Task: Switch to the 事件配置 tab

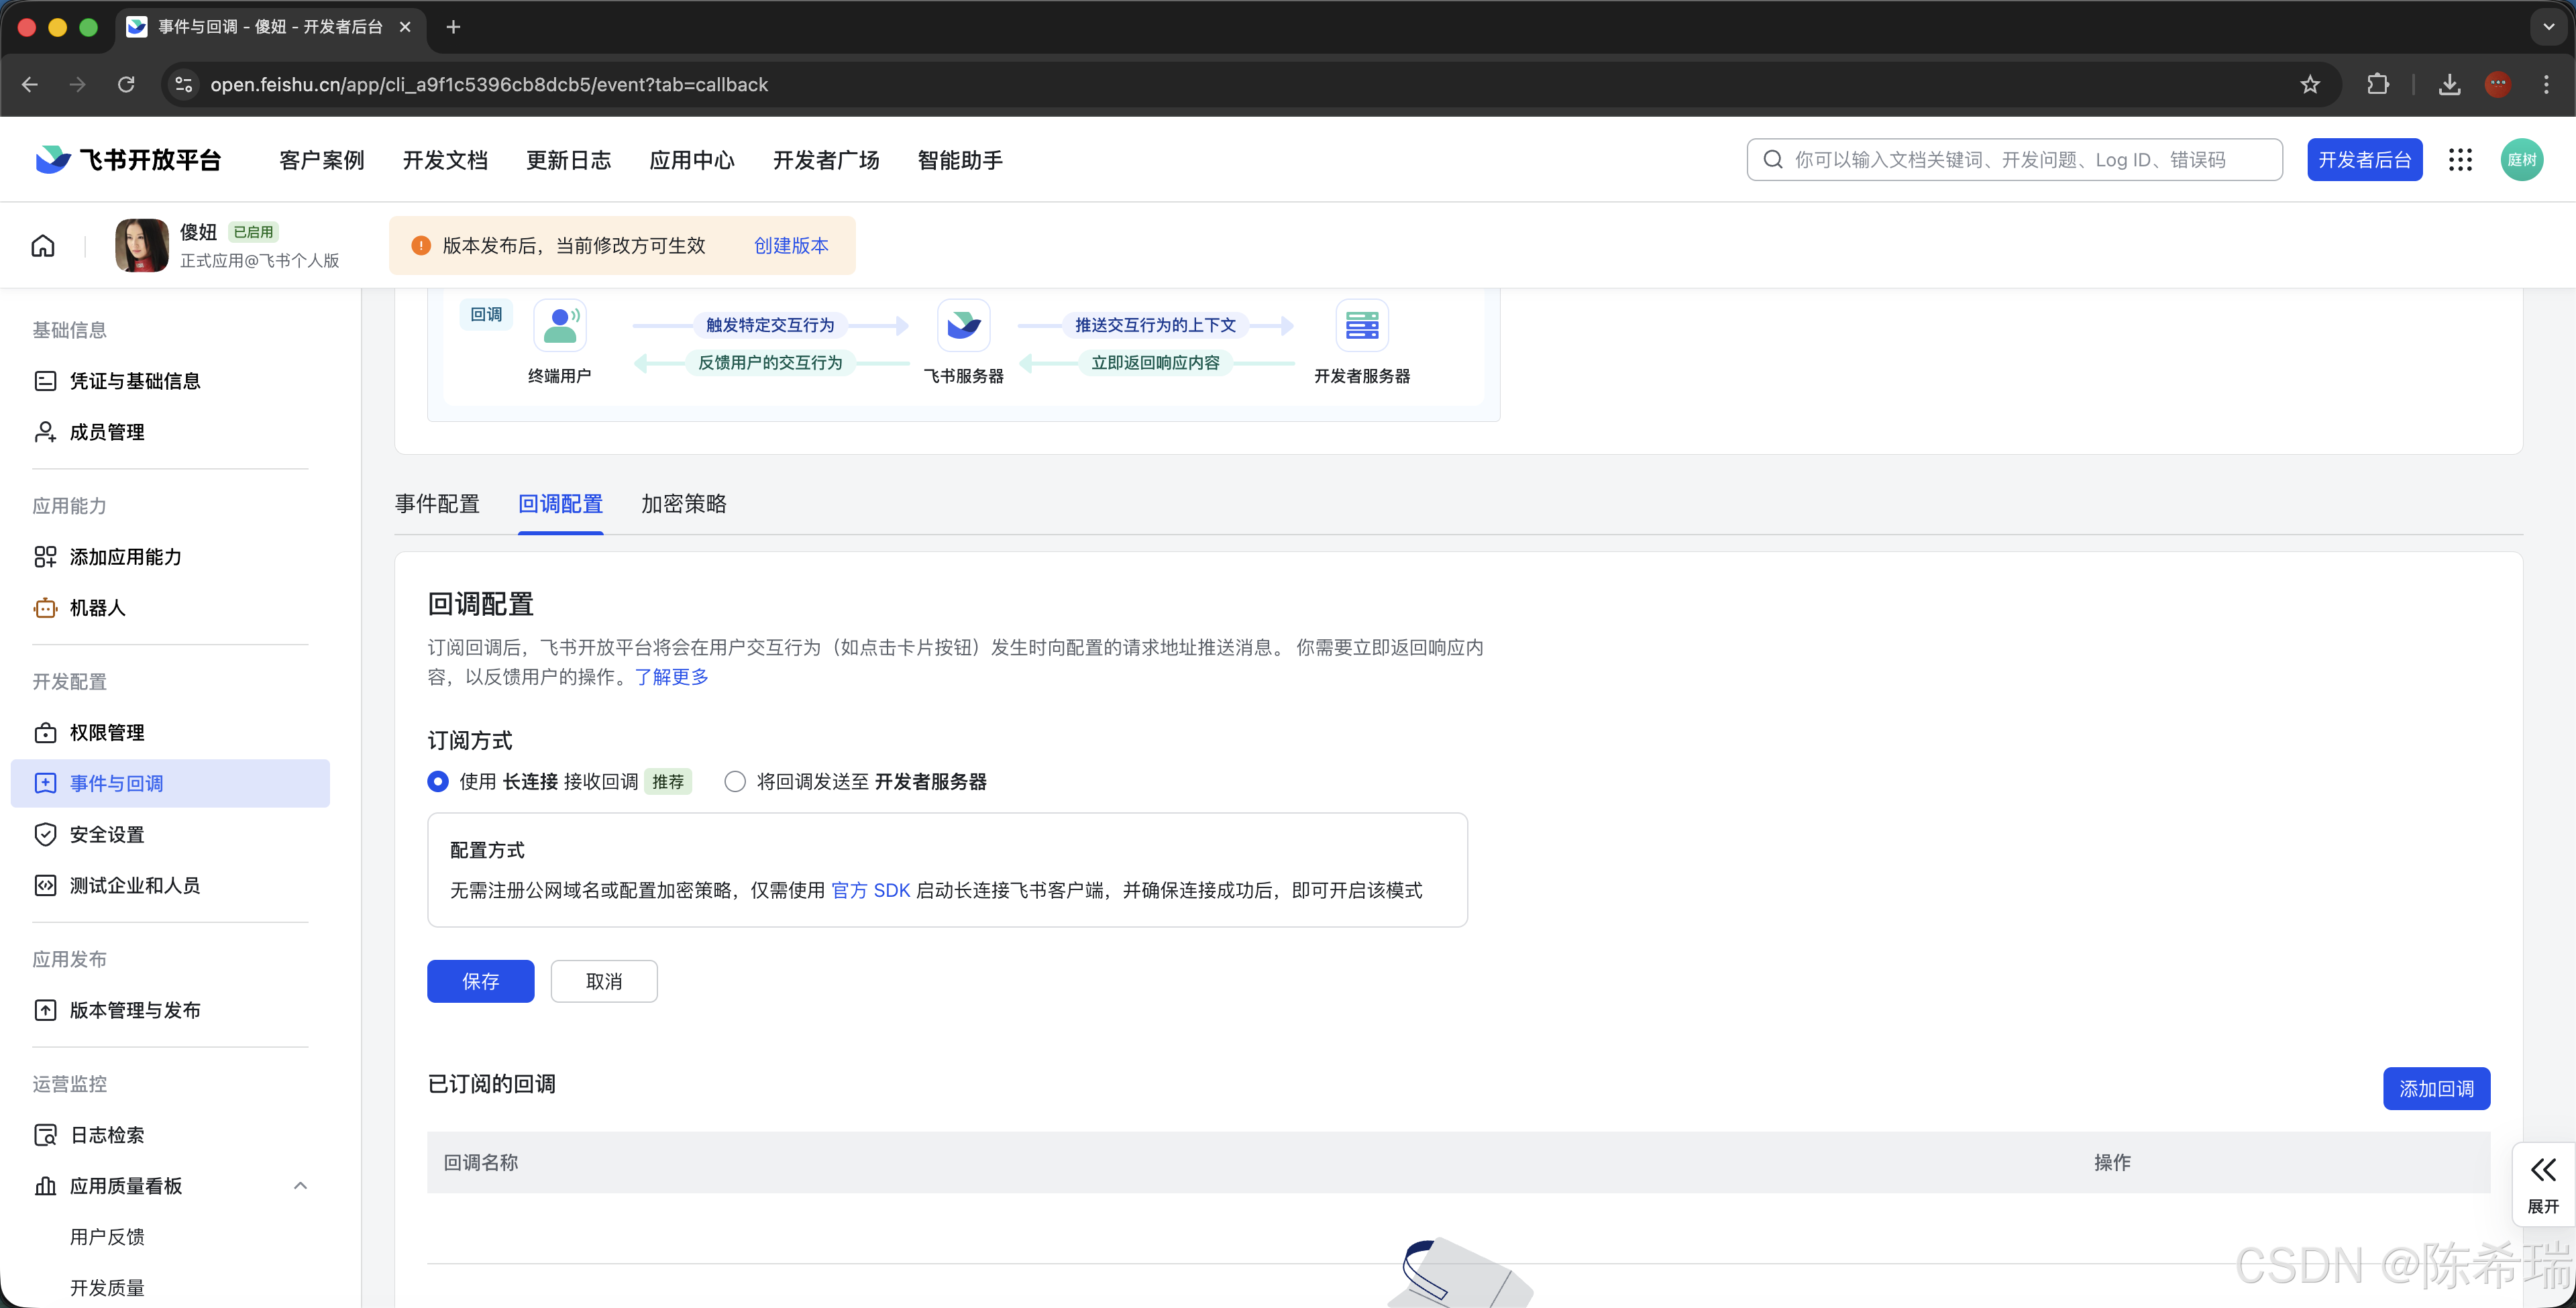Action: (437, 504)
